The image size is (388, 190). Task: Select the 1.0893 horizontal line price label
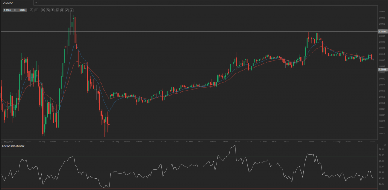[x=383, y=70]
